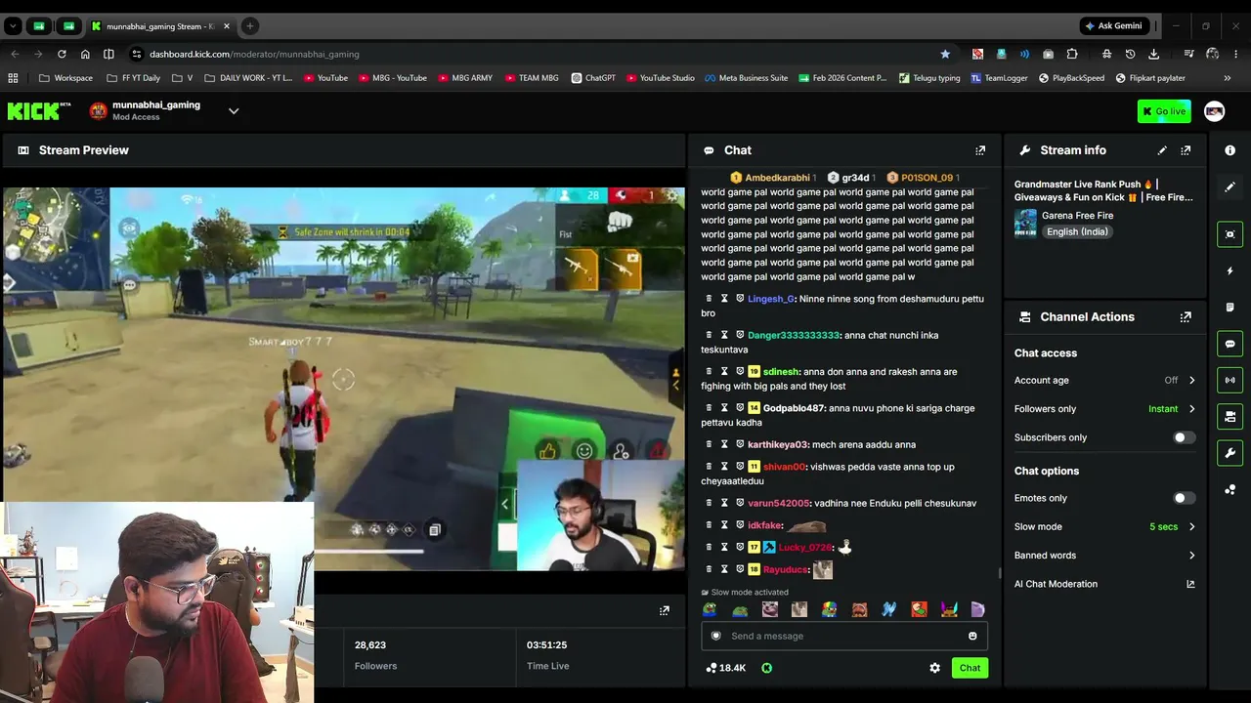This screenshot has width=1251, height=703.
Task: Pop out the Stream info panel
Action: tap(1186, 150)
